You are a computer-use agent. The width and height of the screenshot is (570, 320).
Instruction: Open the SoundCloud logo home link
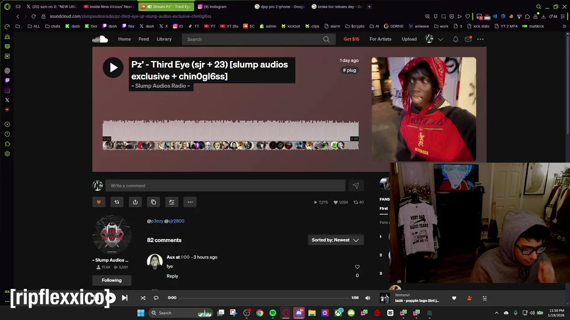coord(100,39)
